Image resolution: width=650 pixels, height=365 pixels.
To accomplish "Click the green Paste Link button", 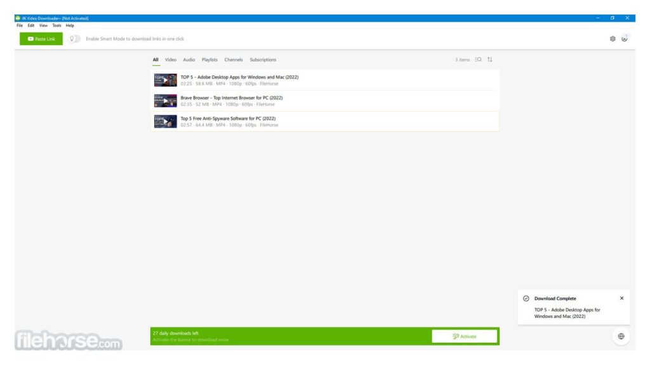I will click(x=41, y=39).
